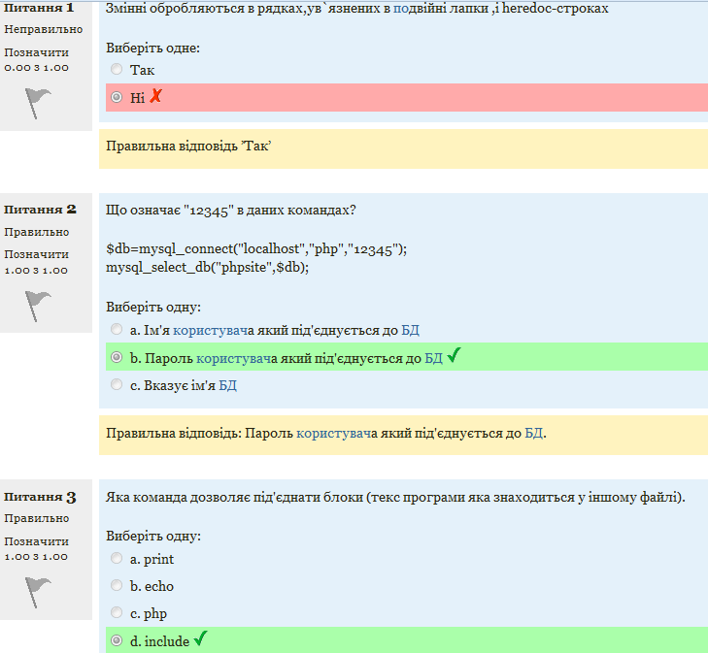
Task: Click the 0.00 з 1.00 score
Action: pos(37,68)
